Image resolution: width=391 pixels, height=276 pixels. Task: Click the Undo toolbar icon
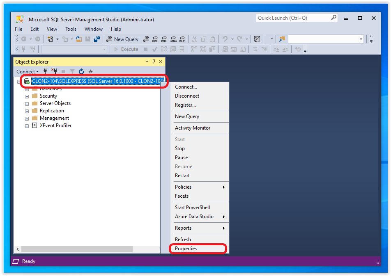pos(225,39)
